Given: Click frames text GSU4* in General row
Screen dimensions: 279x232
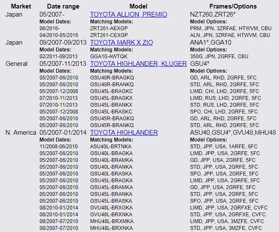Looking at the screenshot, I should tap(199, 64).
